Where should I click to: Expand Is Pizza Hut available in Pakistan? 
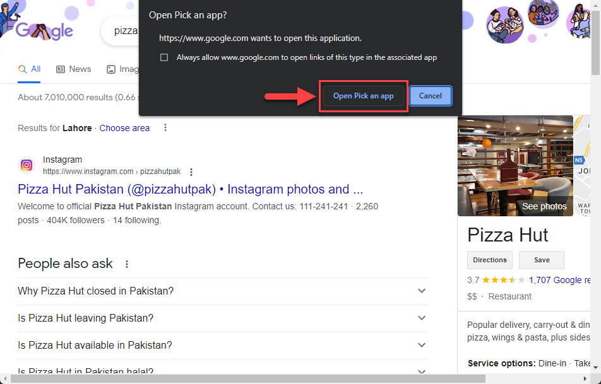pos(223,346)
